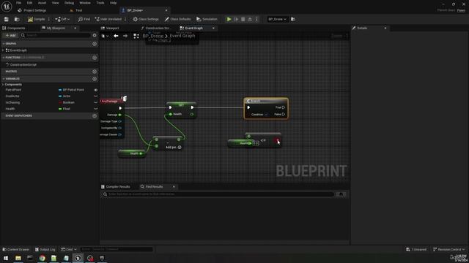Open the Tools menu
The width and height of the screenshot is (469, 263).
click(x=100, y=3)
